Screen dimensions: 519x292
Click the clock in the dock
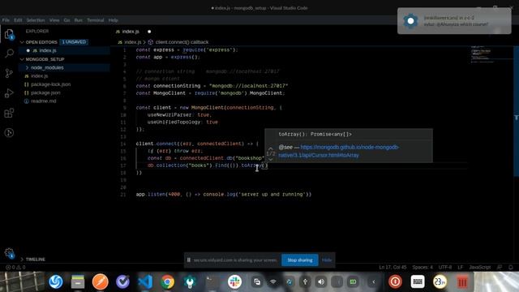point(440,281)
